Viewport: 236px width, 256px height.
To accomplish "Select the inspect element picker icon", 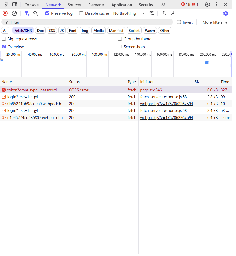I will tap(5, 4).
